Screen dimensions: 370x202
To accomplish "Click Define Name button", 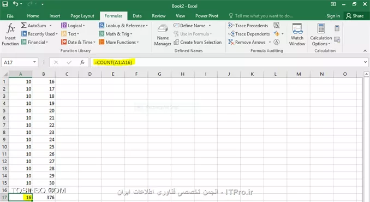I will [189, 26].
